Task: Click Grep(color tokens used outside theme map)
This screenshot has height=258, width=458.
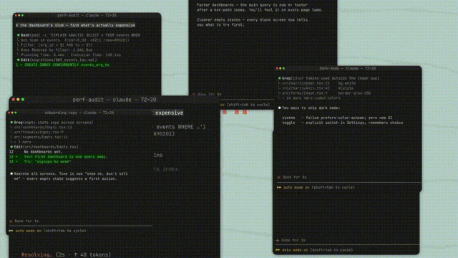Action: (x=328, y=78)
